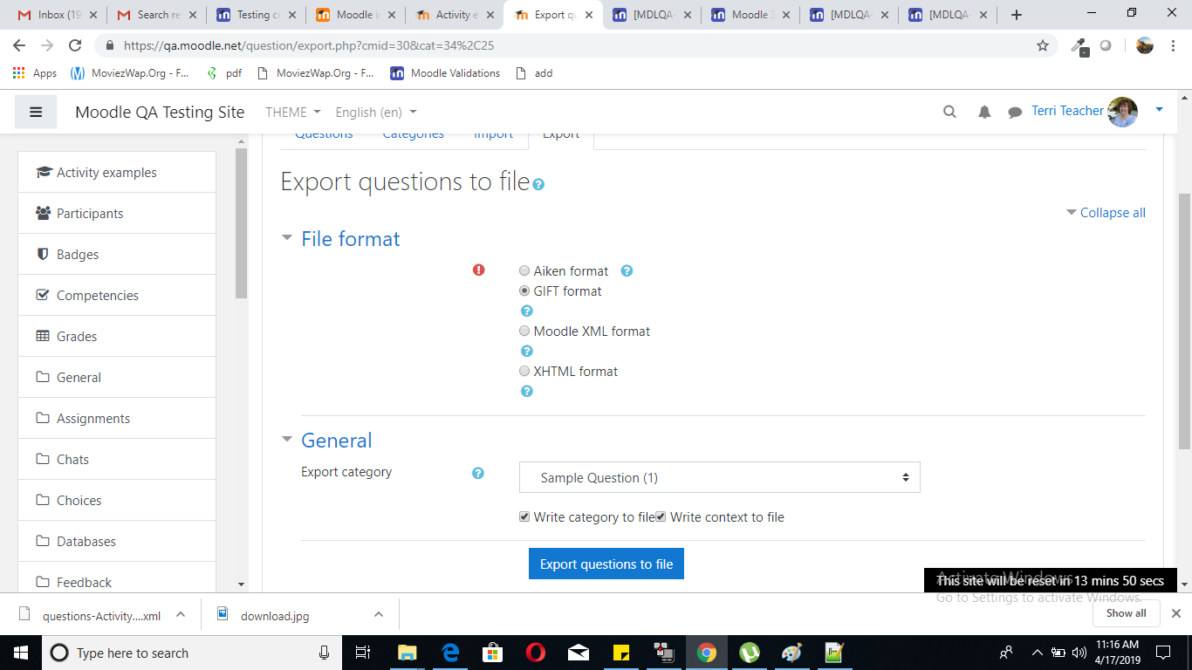Open a new browser tab
Image resolution: width=1192 pixels, height=670 pixels.
pos(1017,15)
